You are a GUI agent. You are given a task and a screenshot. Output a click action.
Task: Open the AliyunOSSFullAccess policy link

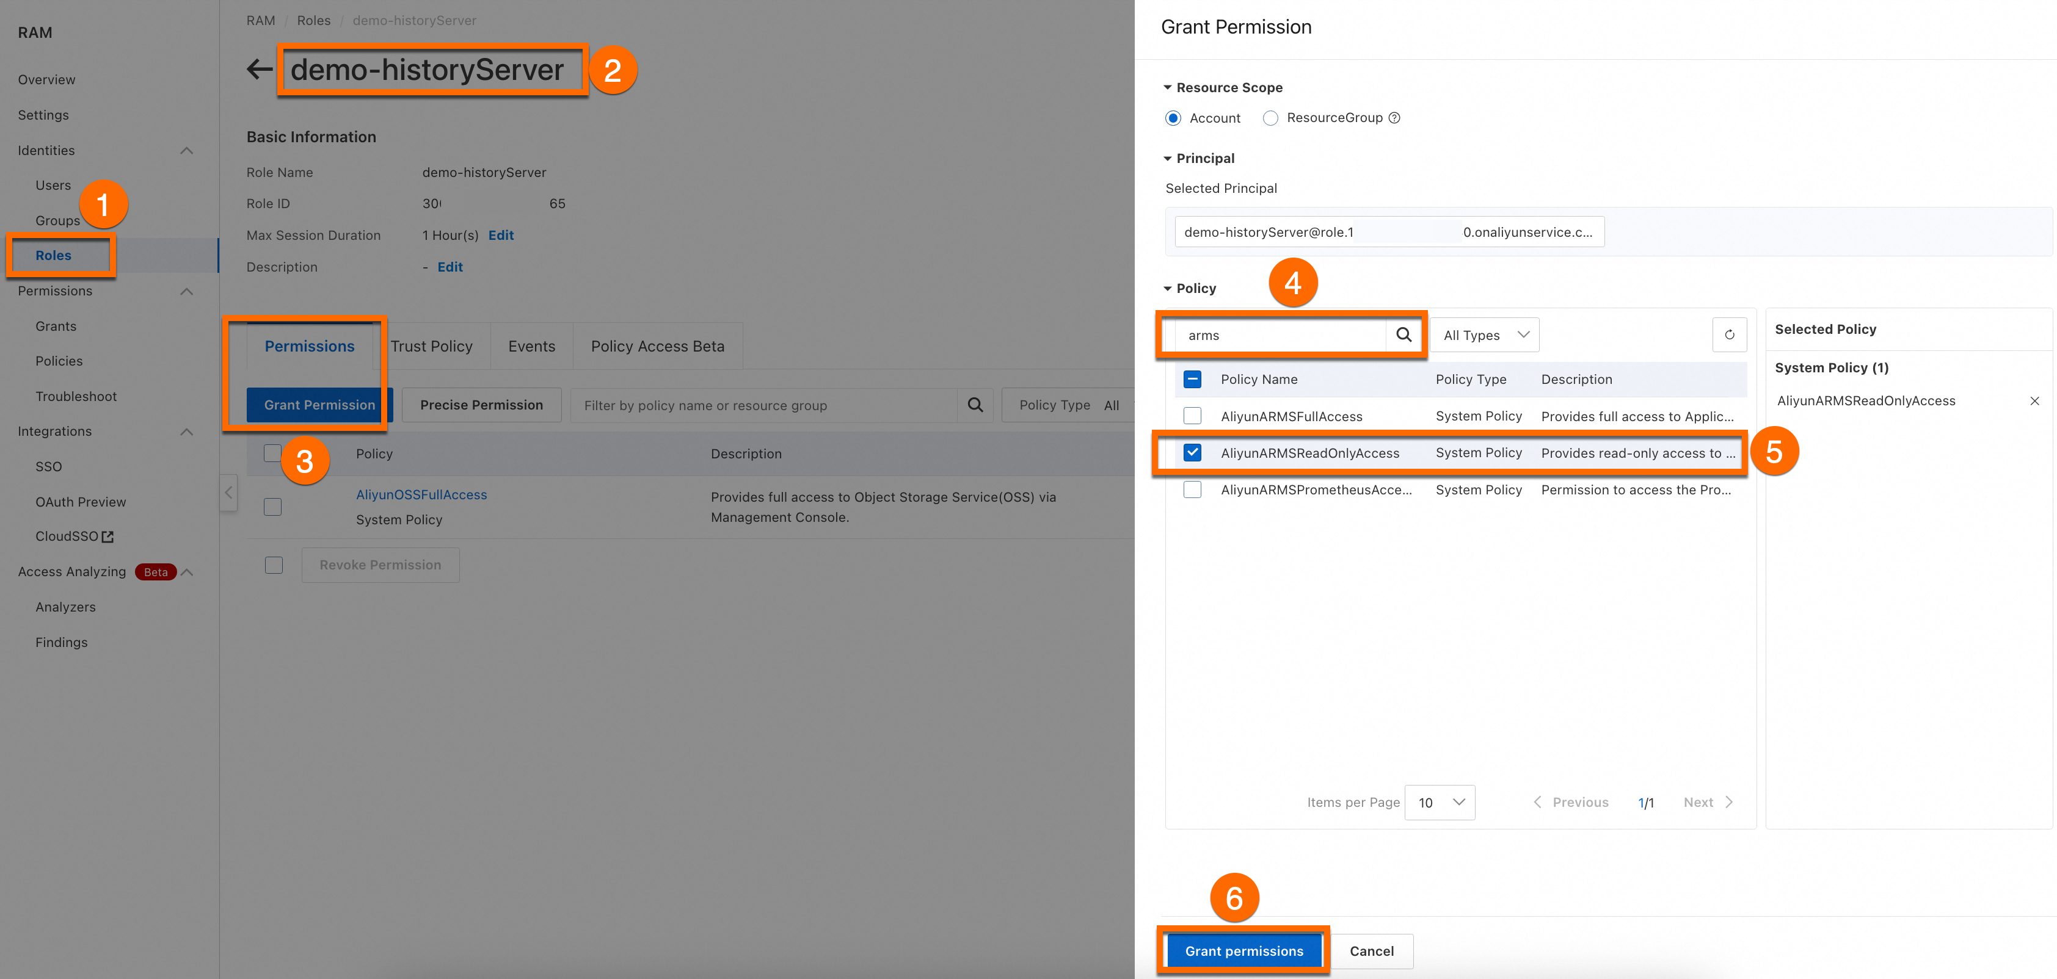pyautogui.click(x=421, y=494)
